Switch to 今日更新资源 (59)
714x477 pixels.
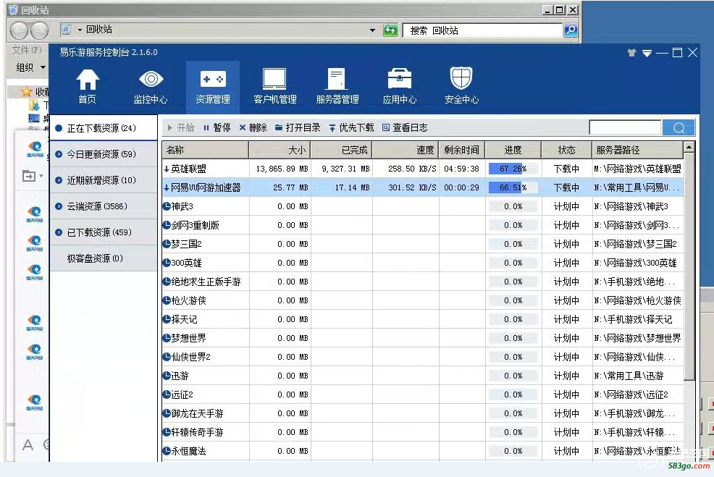click(x=104, y=154)
